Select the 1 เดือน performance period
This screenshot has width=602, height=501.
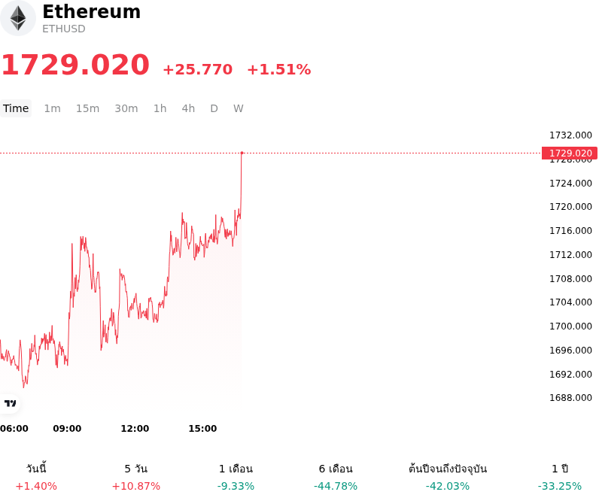(x=236, y=477)
